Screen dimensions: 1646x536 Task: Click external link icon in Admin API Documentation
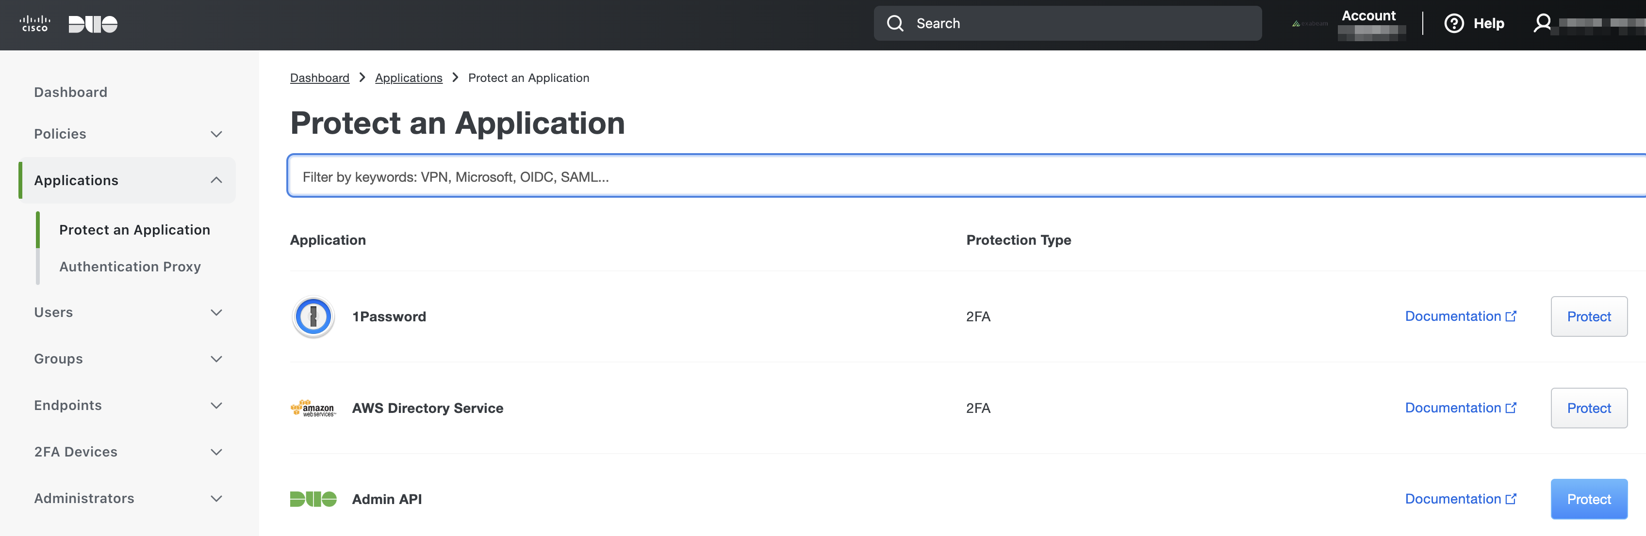pyautogui.click(x=1511, y=499)
